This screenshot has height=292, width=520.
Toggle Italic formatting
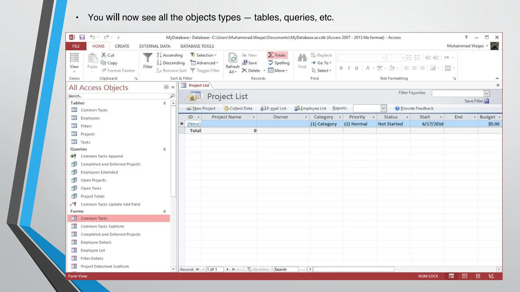tap(349, 68)
